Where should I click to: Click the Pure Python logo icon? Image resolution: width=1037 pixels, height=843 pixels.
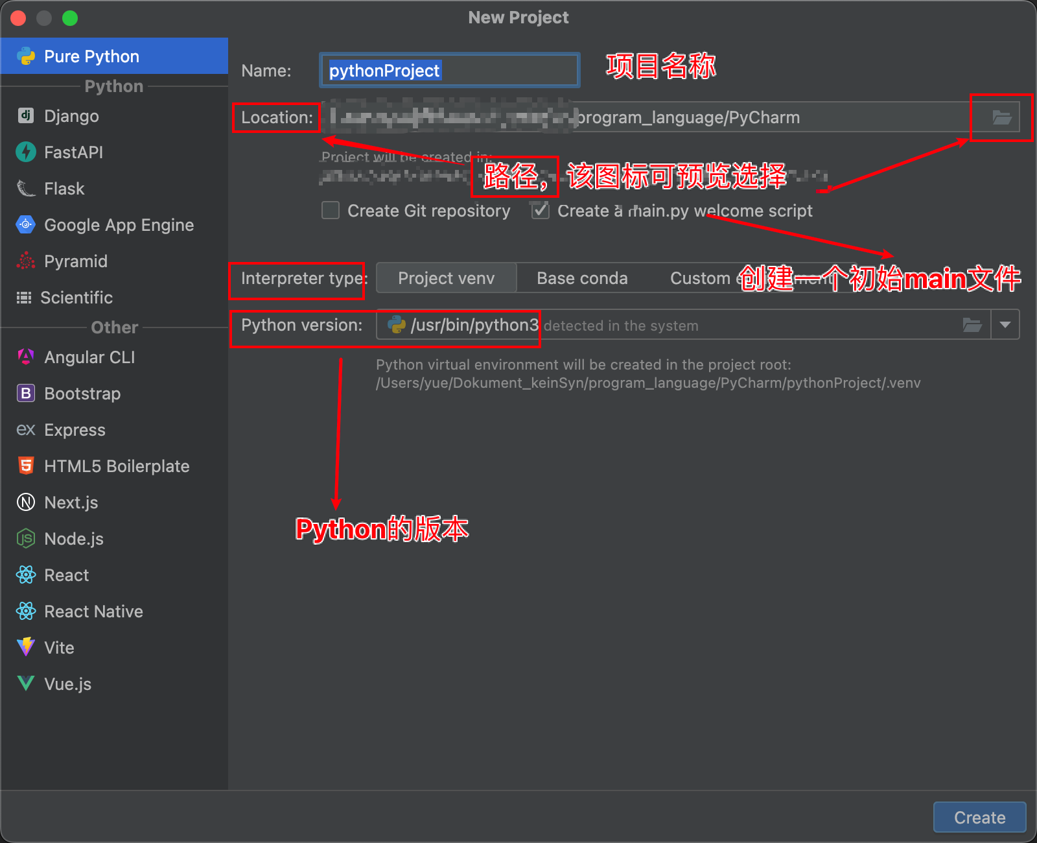(26, 56)
